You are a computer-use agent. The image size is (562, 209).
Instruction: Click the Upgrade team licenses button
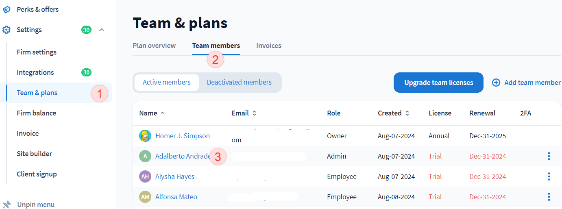click(438, 83)
